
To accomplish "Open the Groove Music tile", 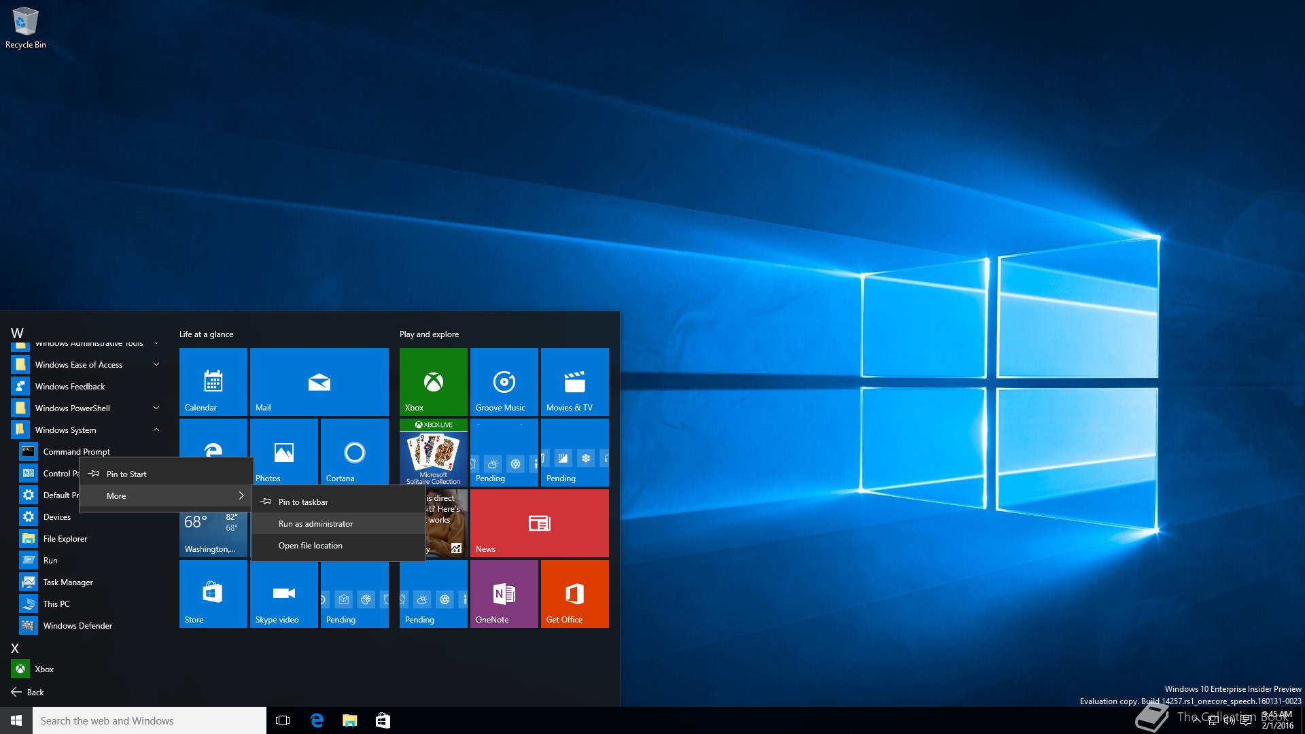I will (504, 381).
